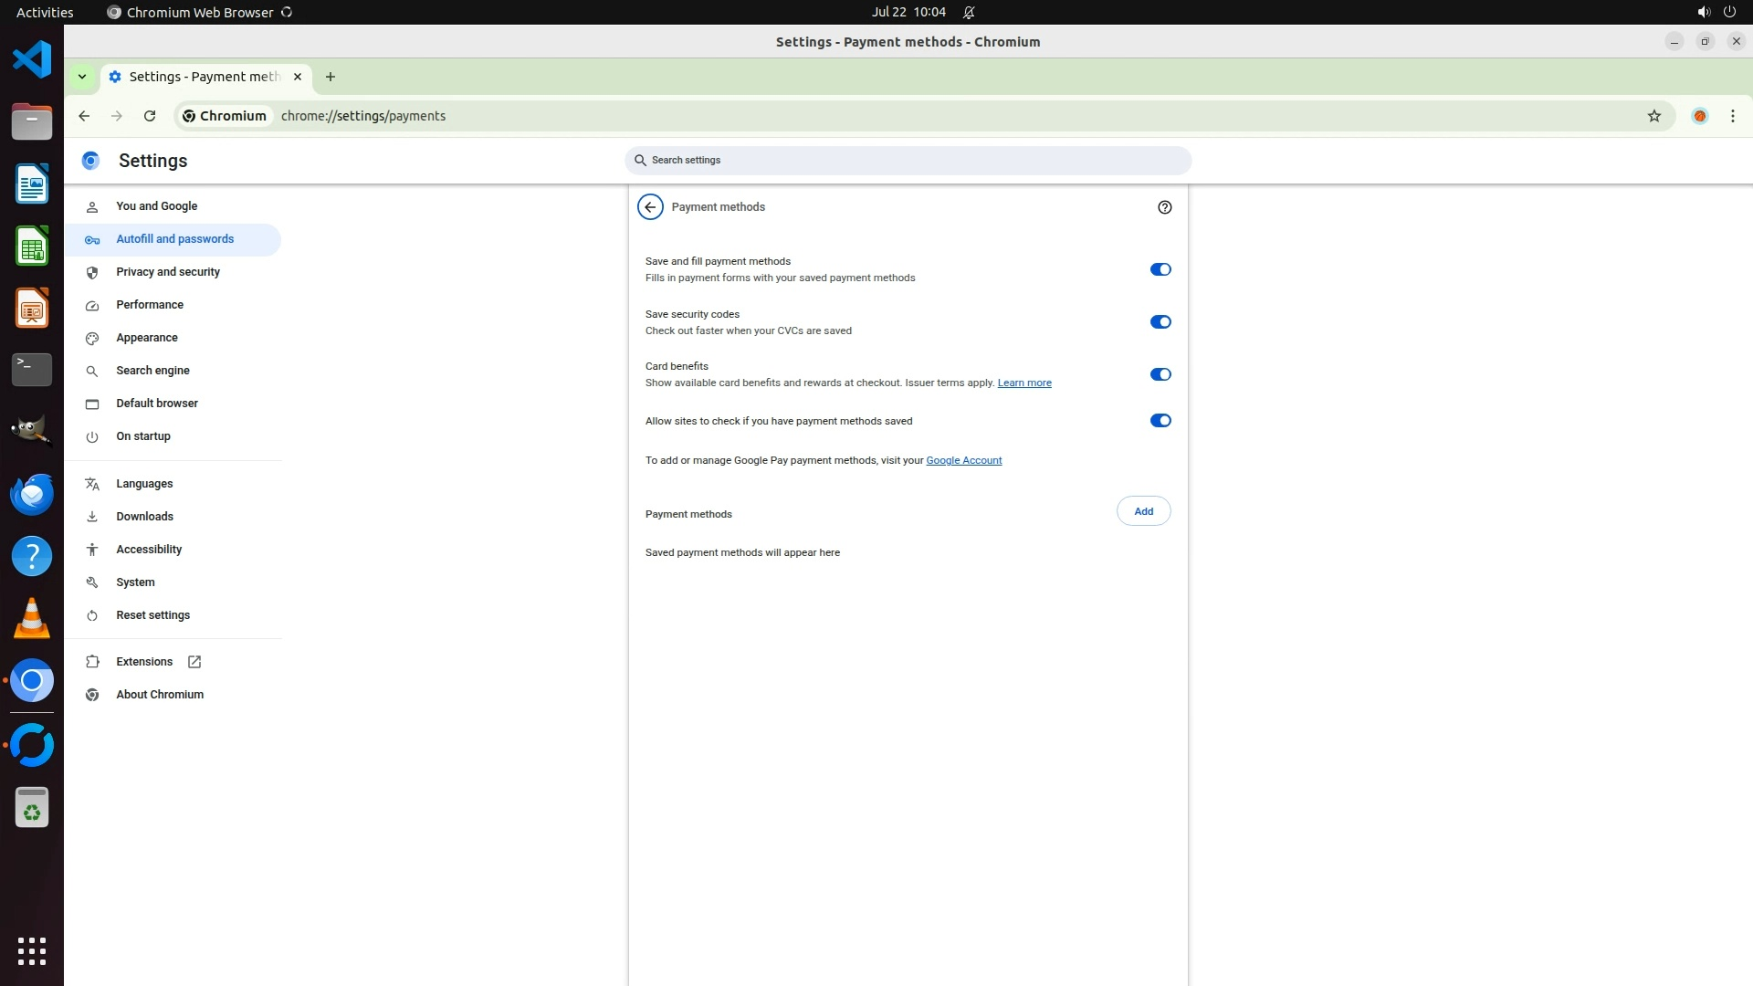This screenshot has height=986, width=1753.
Task: Launch Thunderbird from the dock
Action: point(32,495)
